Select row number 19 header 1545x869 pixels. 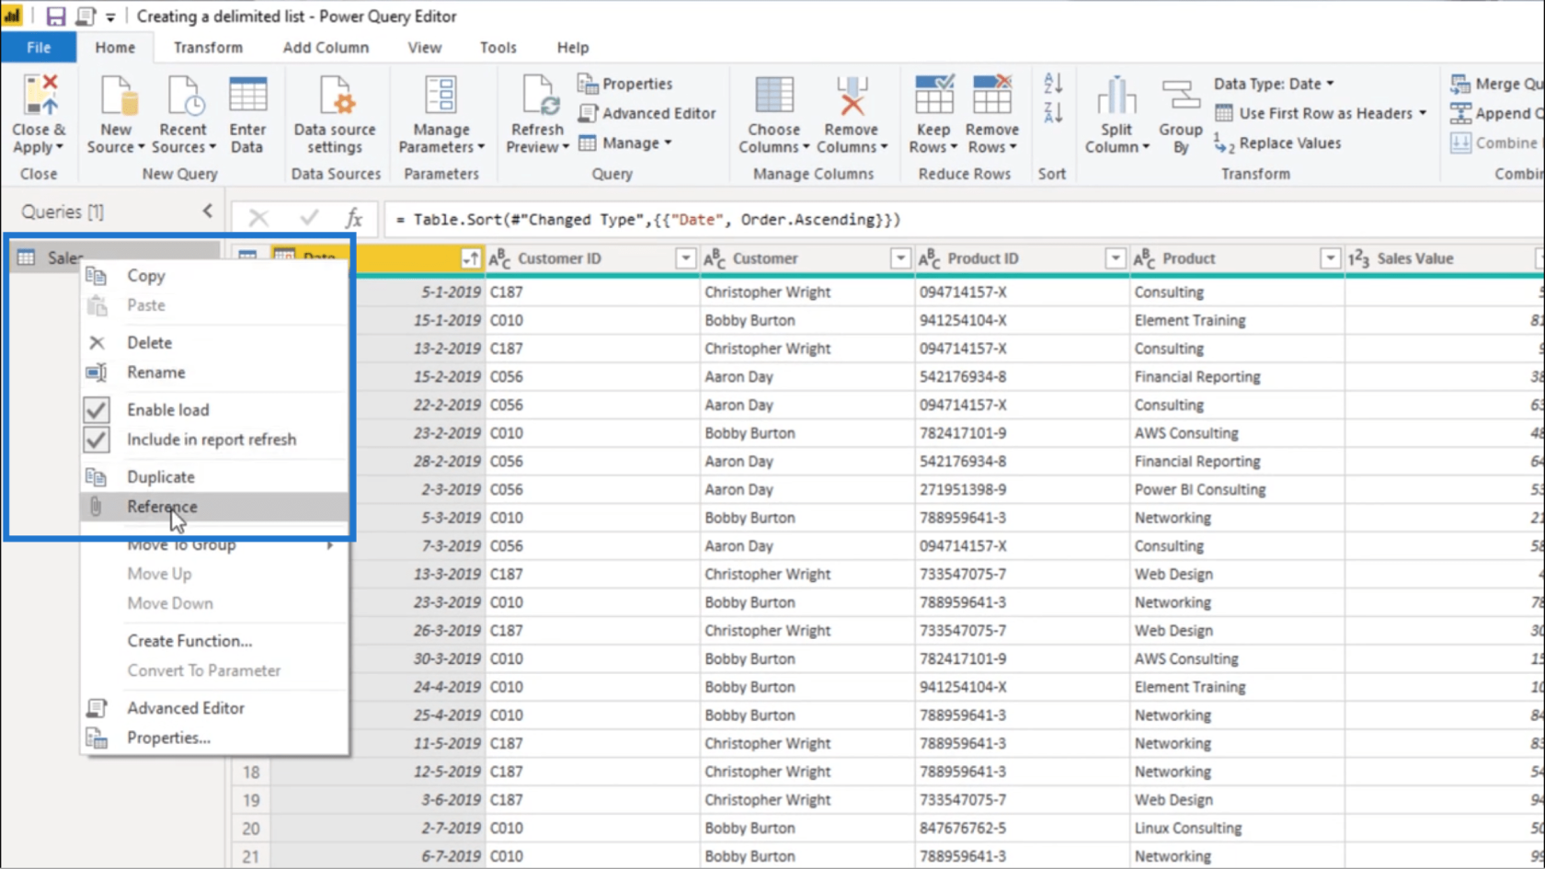(x=251, y=800)
